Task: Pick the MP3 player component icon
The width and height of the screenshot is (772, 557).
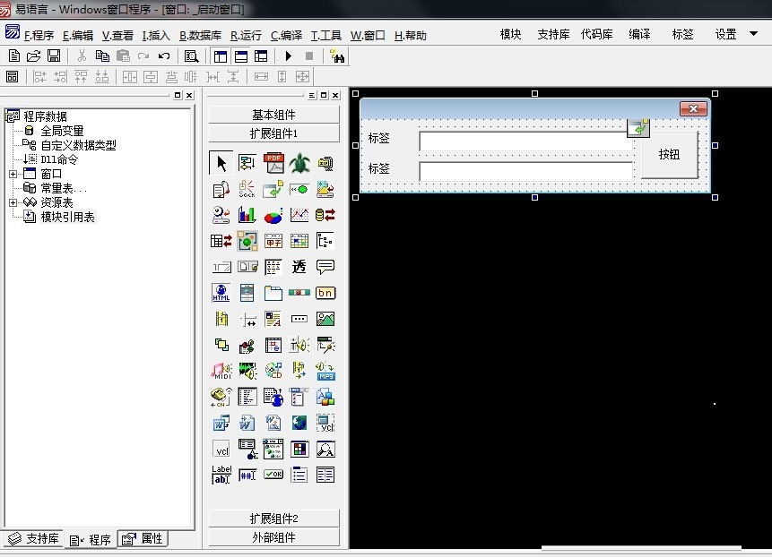Action: point(325,371)
